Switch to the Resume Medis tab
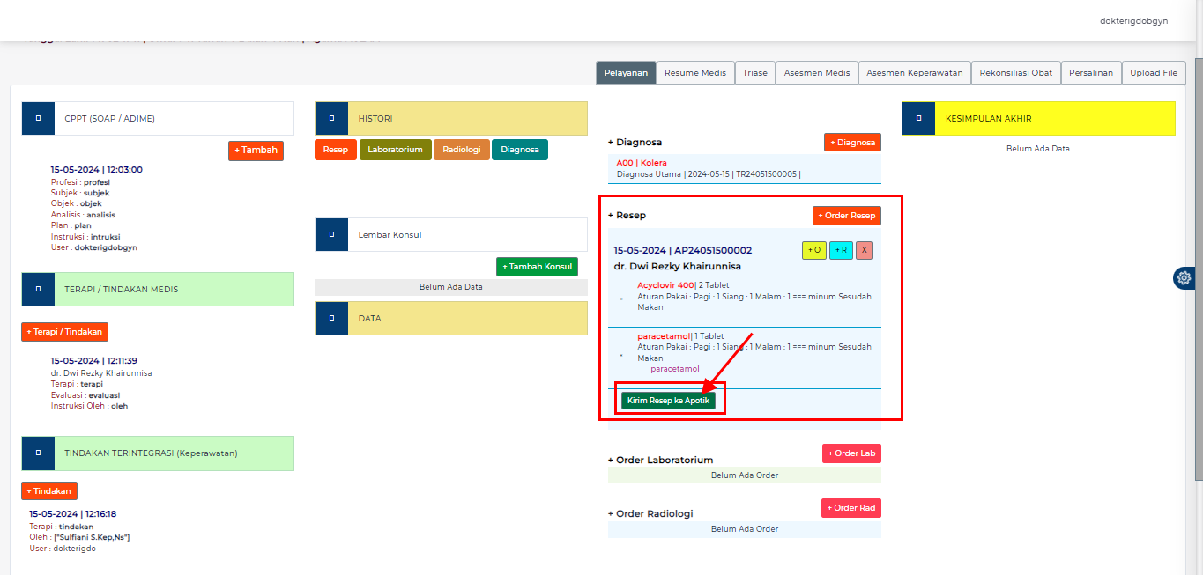This screenshot has height=575, width=1203. point(695,73)
